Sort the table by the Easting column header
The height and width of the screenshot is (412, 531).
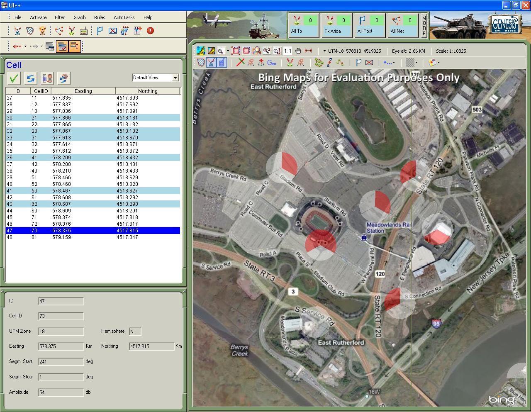pyautogui.click(x=83, y=91)
